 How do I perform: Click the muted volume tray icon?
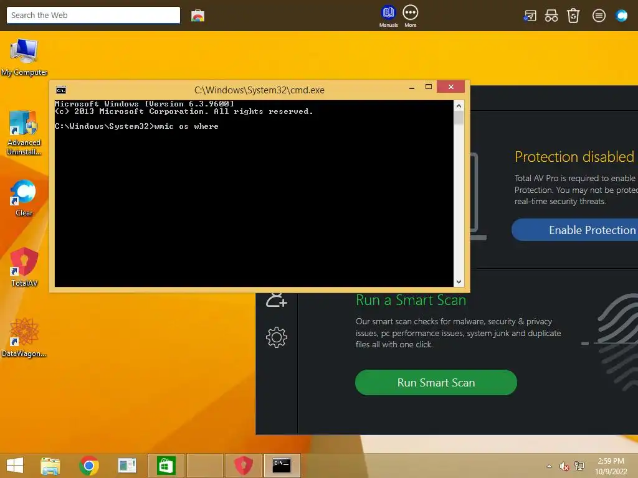click(x=564, y=466)
